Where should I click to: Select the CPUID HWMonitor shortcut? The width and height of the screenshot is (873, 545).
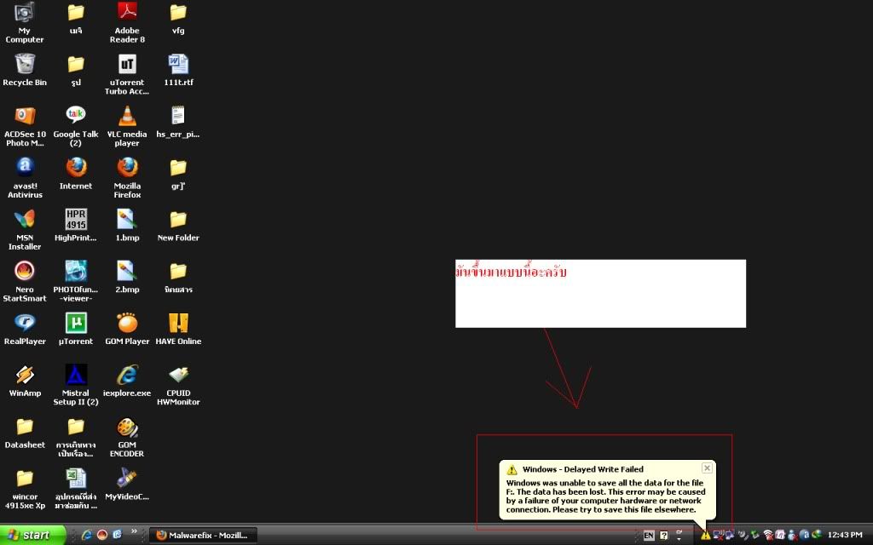coord(178,376)
